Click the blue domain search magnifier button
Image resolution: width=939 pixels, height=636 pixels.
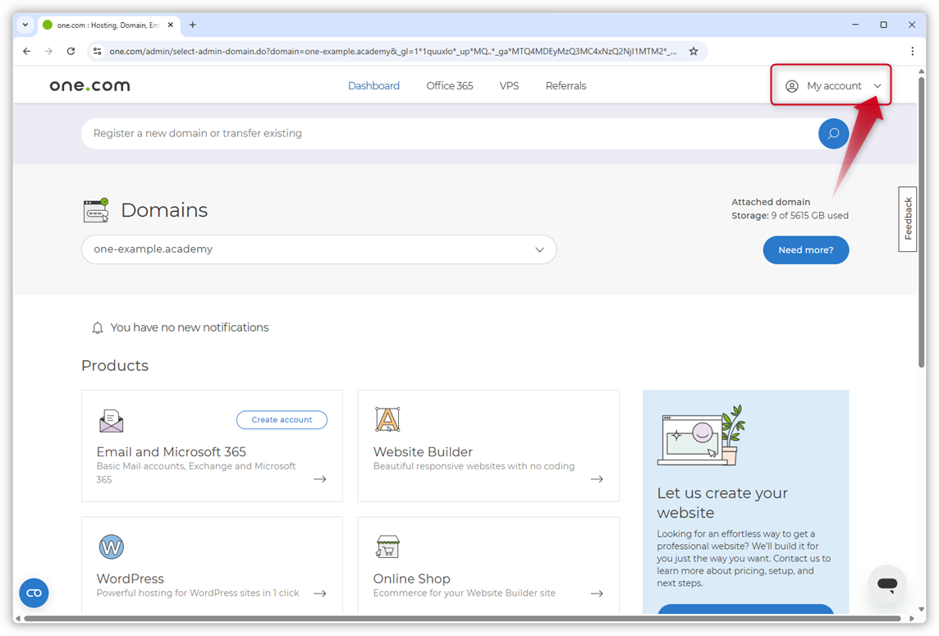pyautogui.click(x=833, y=134)
